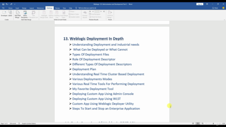This screenshot has height=127, width=226.
Task: Click the line "Various Deployments Modes"
Action: (92, 79)
